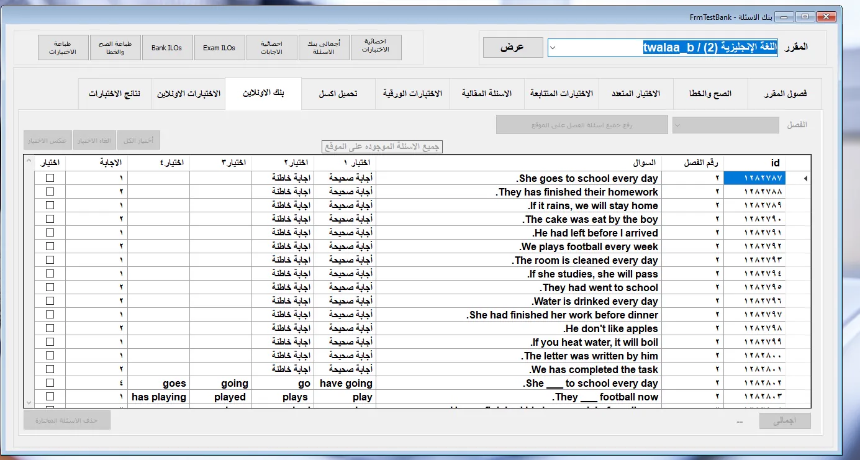Click the عرض display button

click(x=513, y=47)
